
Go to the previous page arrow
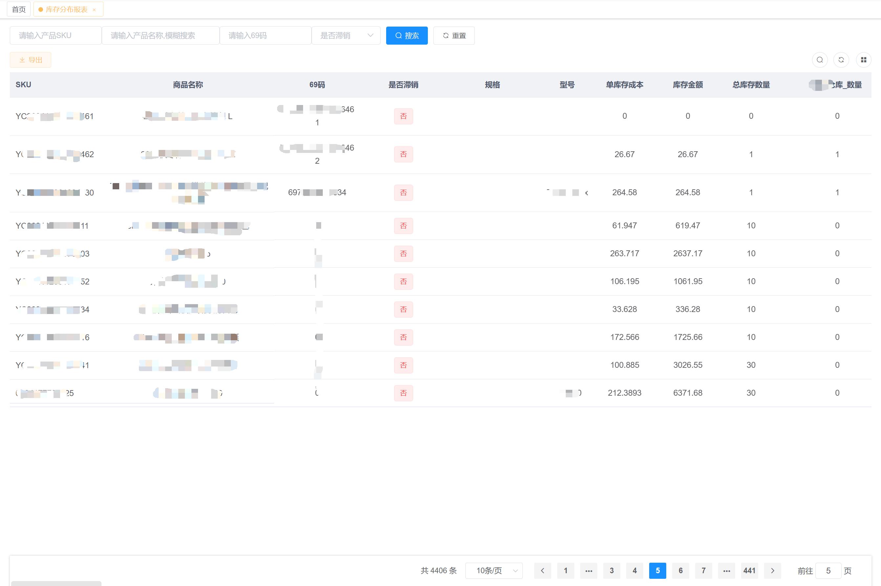pos(542,570)
